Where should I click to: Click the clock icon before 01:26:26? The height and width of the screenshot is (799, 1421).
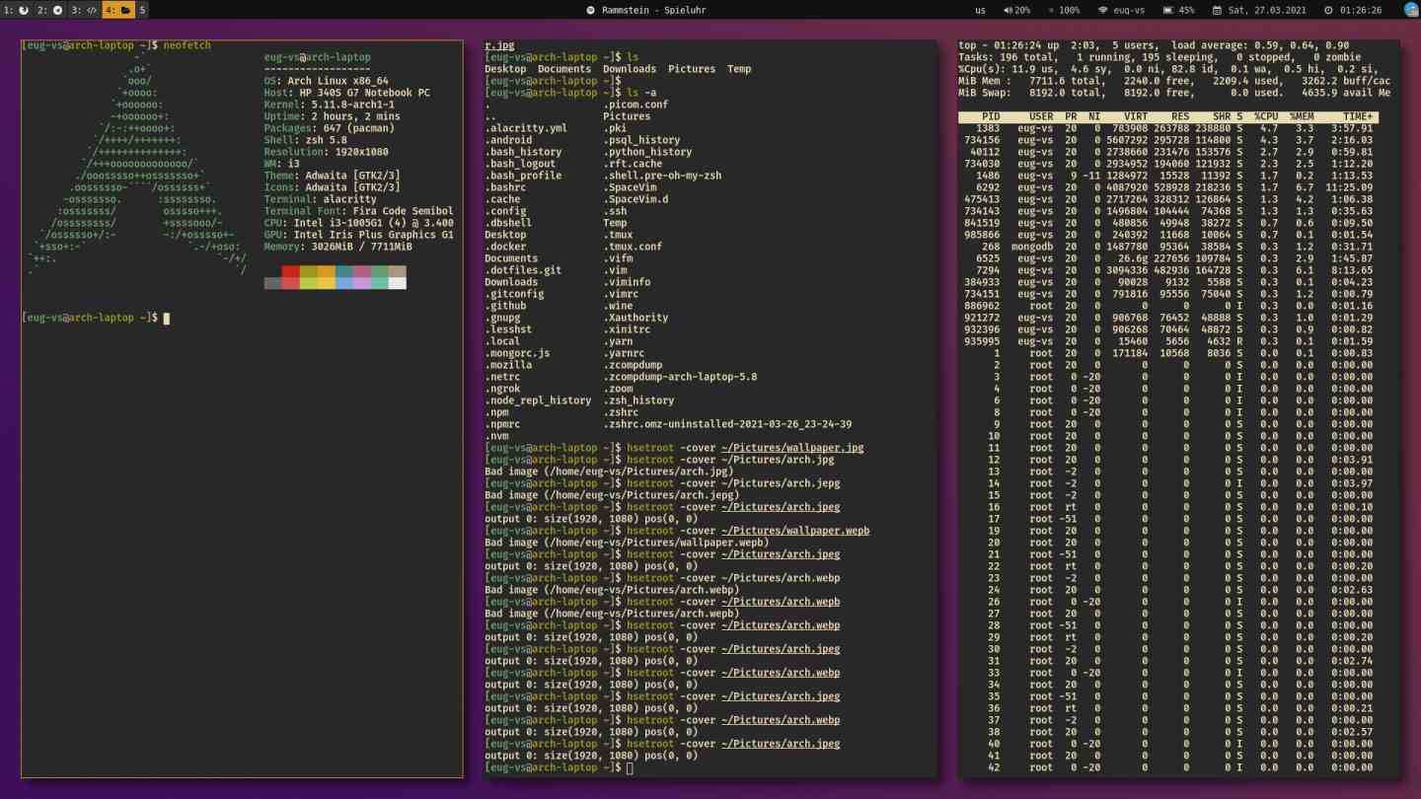tap(1328, 9)
